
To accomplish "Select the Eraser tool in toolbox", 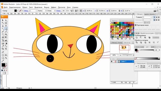I will click(x=3, y=52).
